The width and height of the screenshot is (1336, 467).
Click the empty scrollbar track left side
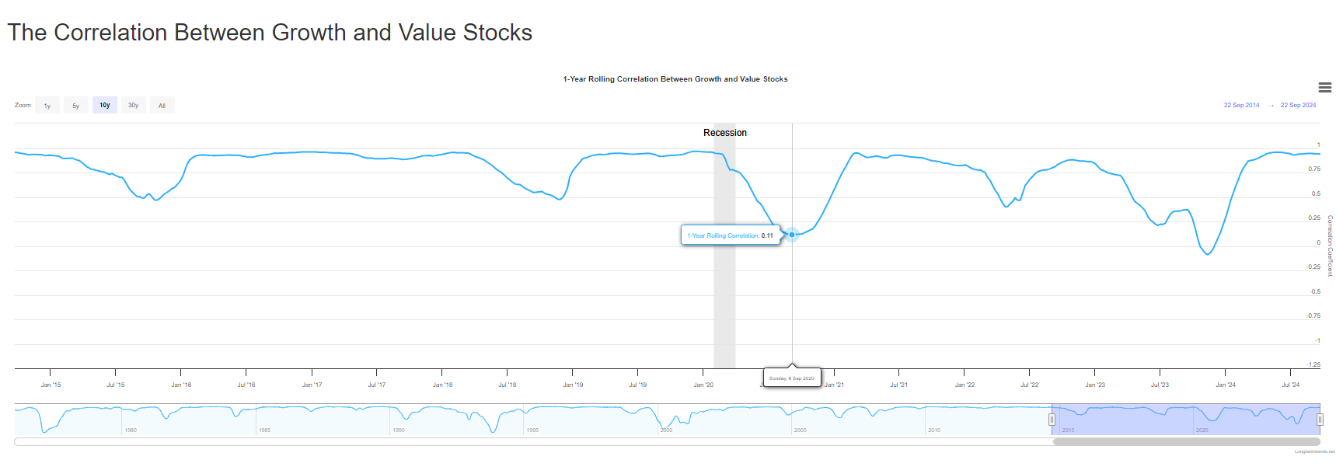(x=466, y=442)
